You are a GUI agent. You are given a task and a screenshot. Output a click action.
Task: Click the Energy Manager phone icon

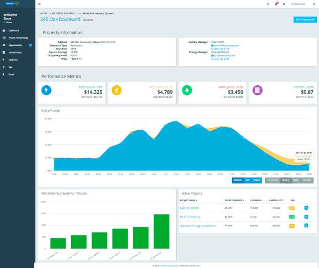click(x=212, y=59)
